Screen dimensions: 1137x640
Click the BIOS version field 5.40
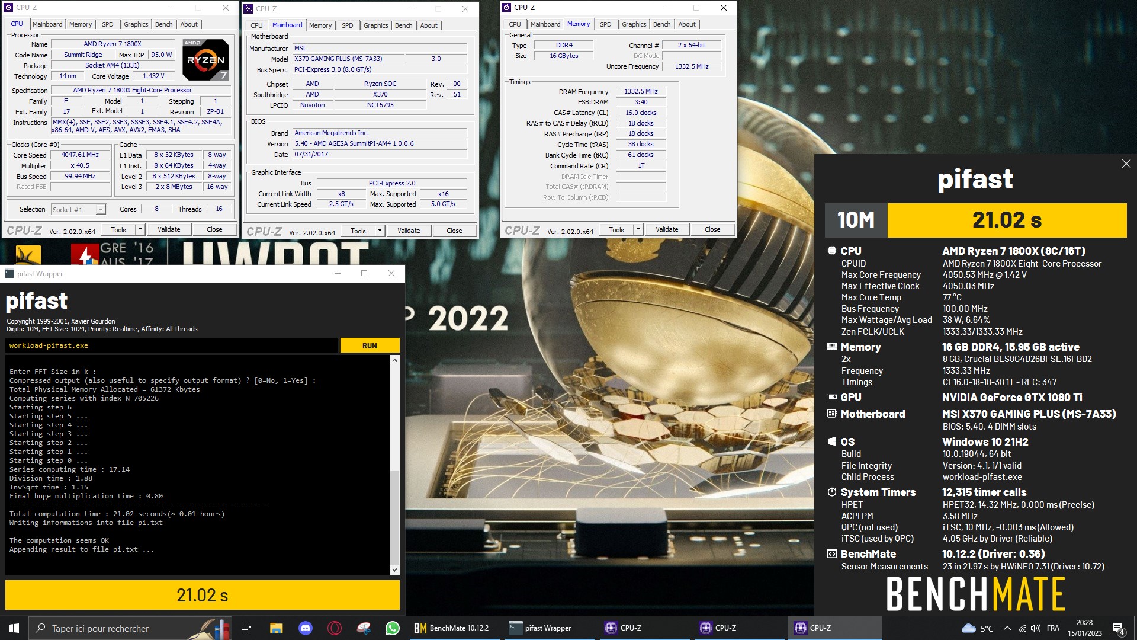tap(380, 143)
